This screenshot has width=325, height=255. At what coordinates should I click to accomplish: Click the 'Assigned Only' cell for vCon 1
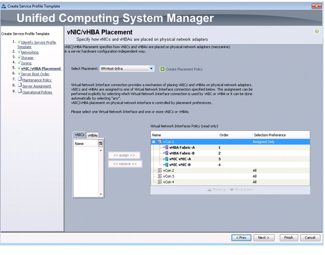click(x=263, y=142)
